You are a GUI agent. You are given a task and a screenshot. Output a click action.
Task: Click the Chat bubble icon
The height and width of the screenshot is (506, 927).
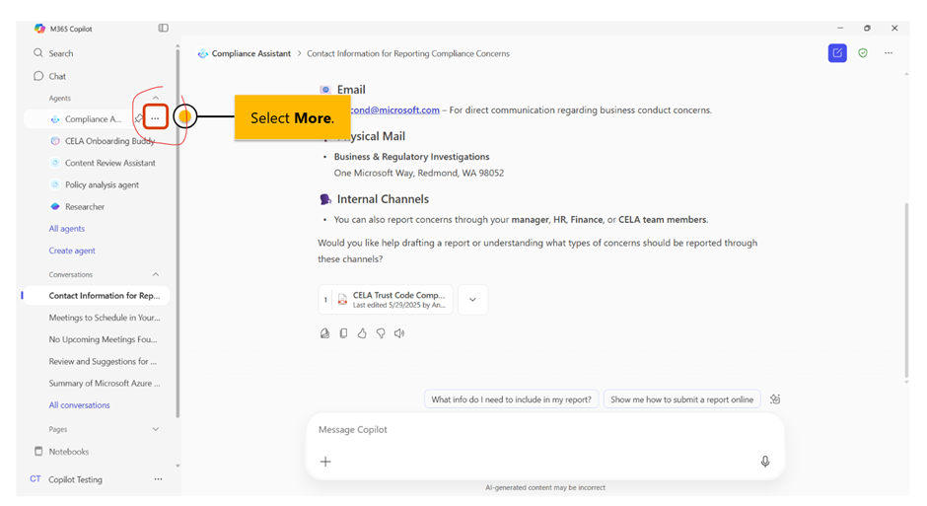point(38,76)
